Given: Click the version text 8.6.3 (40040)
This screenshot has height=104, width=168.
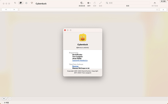Looking at the screenshot, I should (83, 48).
